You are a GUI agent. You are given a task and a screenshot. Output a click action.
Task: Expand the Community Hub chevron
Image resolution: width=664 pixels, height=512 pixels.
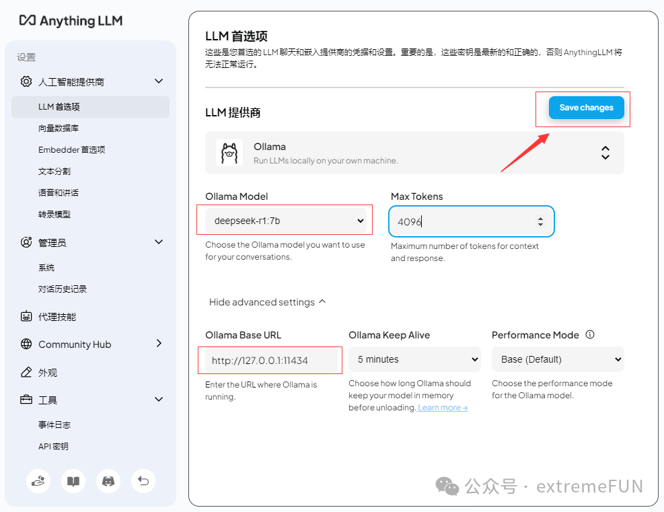point(159,343)
